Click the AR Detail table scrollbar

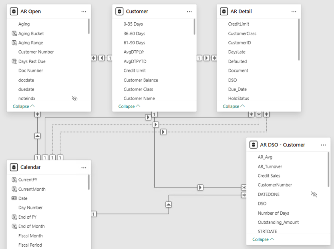(299, 40)
